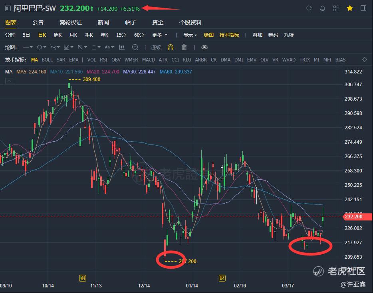This screenshot has height=293, width=373.
Task: Enable the BIAS indicator
Action: pyautogui.click(x=340, y=60)
